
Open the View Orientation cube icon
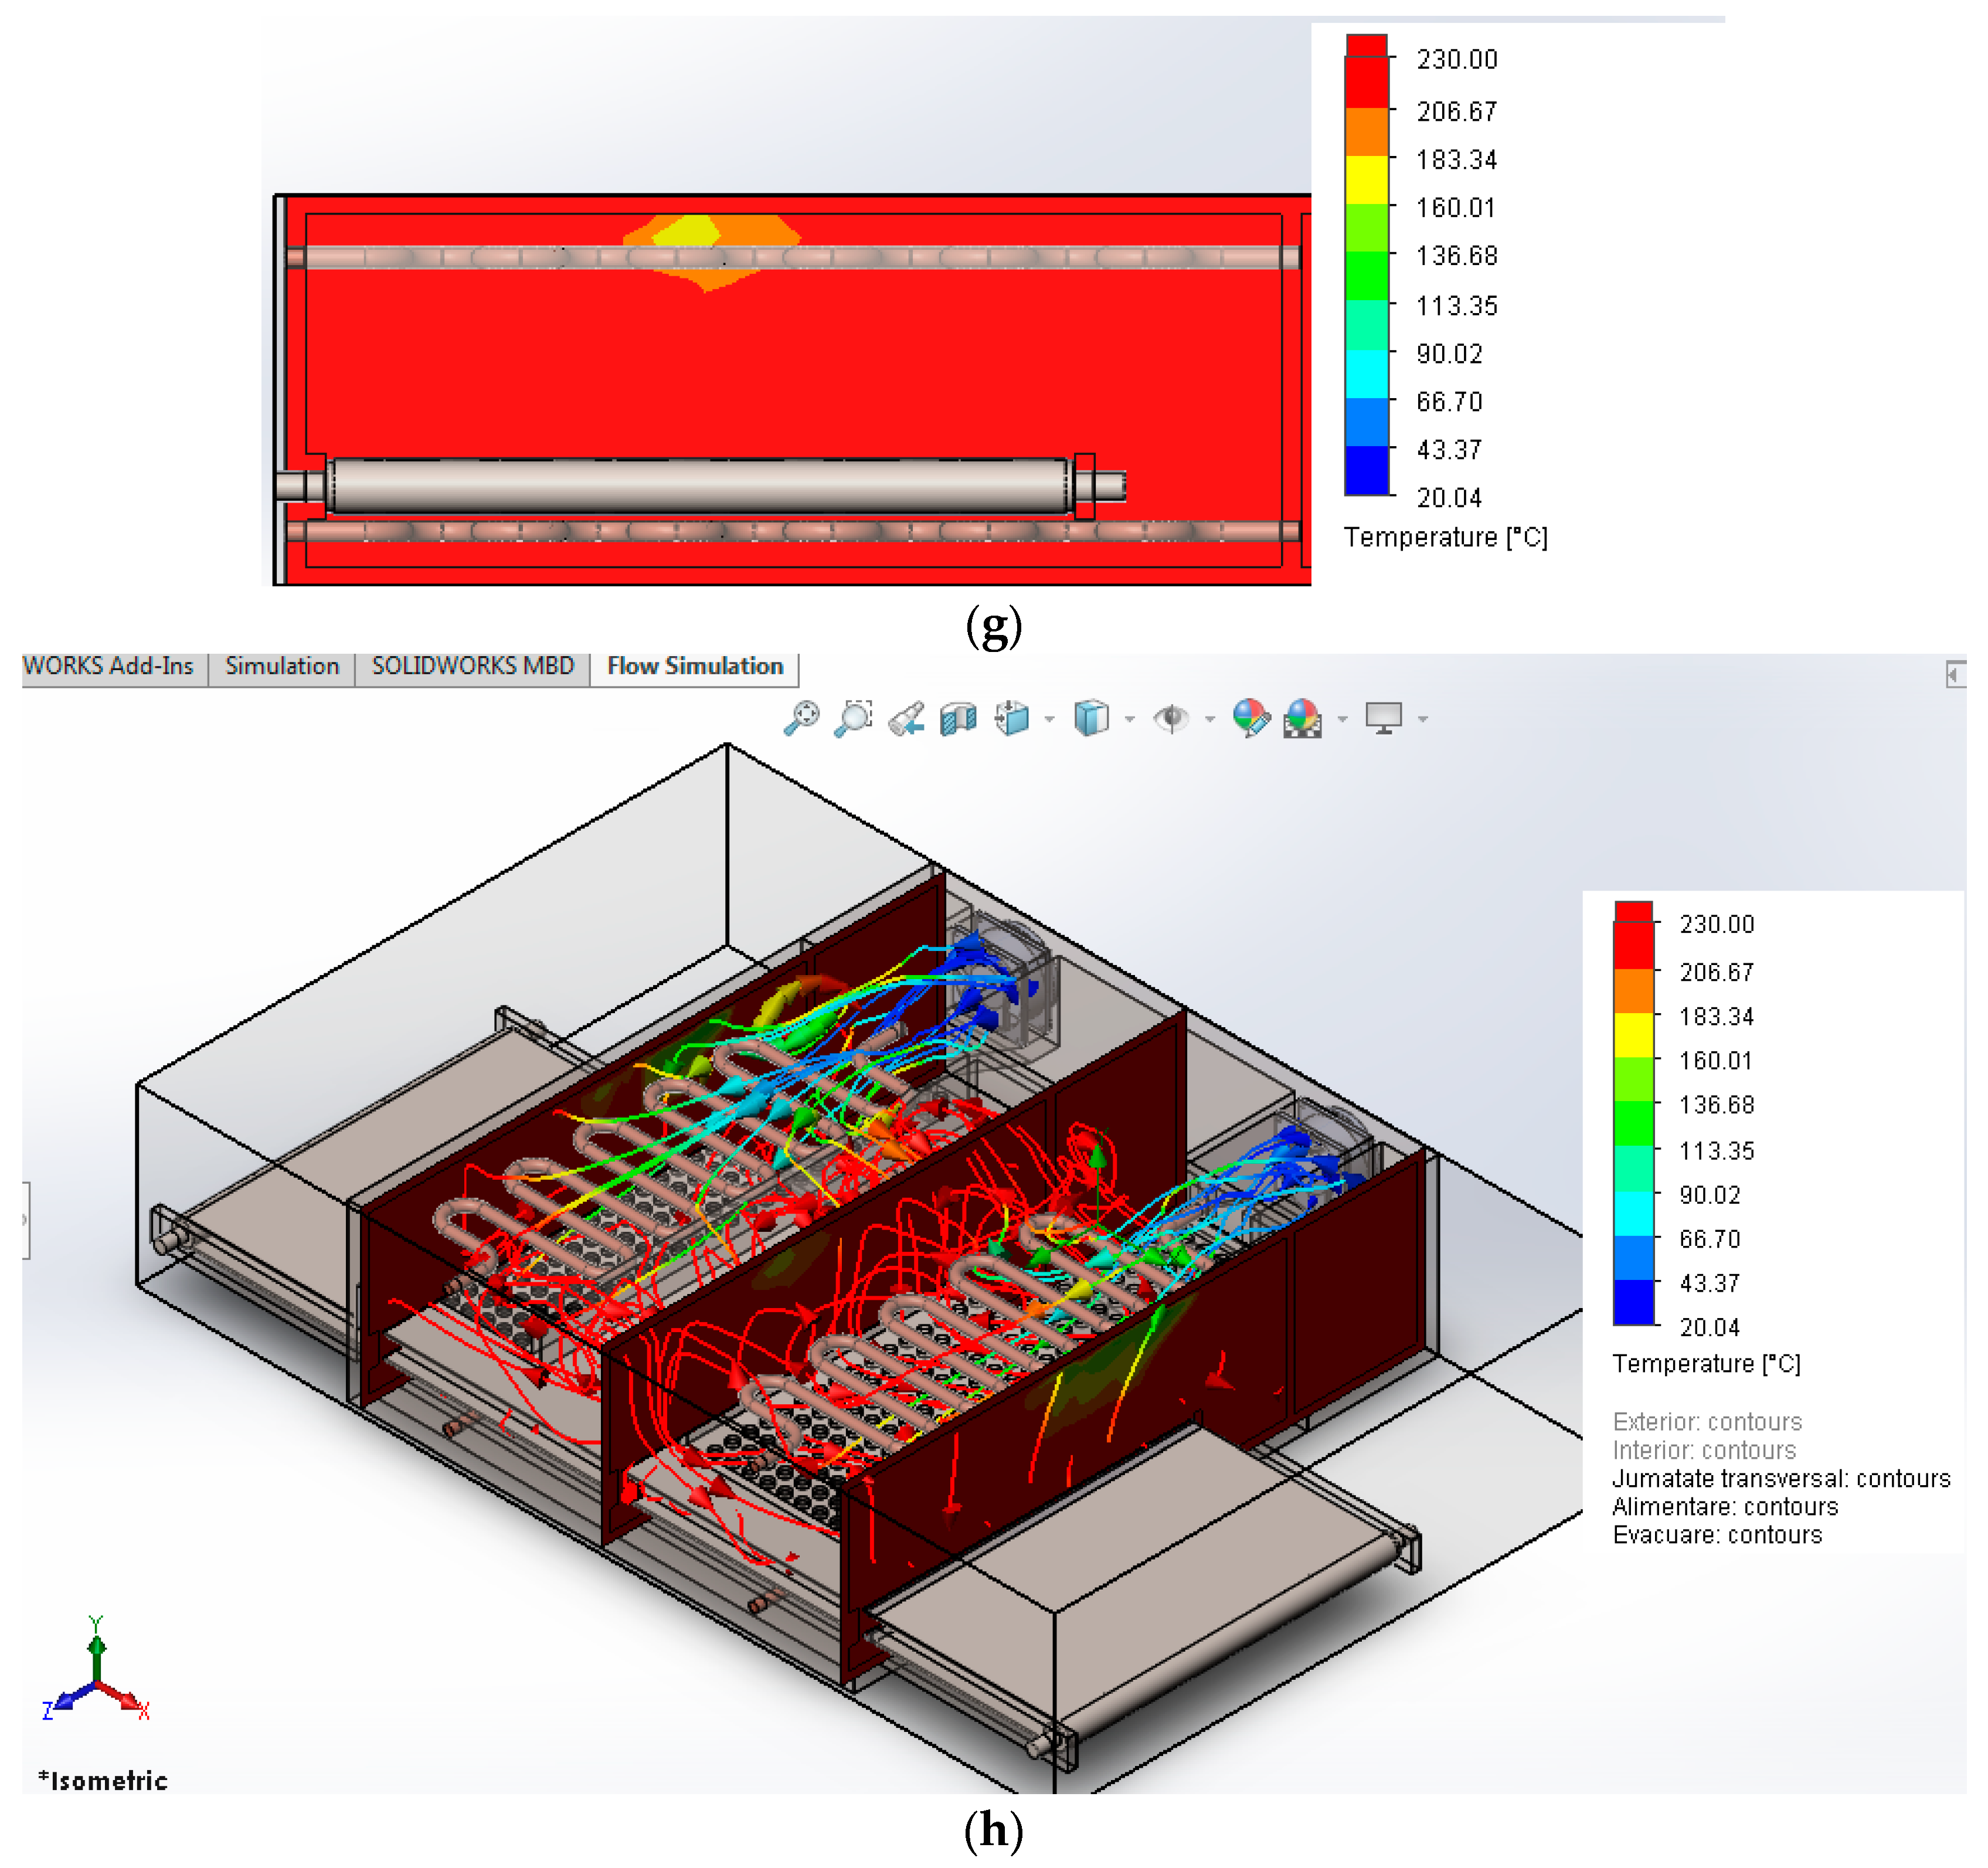click(1012, 718)
